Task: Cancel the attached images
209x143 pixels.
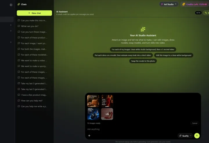Action: [194, 123]
